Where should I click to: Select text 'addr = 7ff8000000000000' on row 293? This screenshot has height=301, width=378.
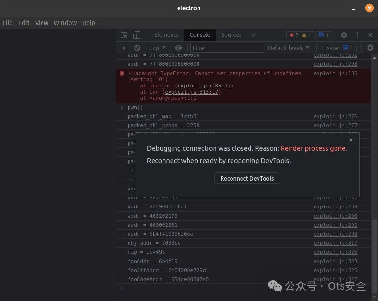(163, 64)
